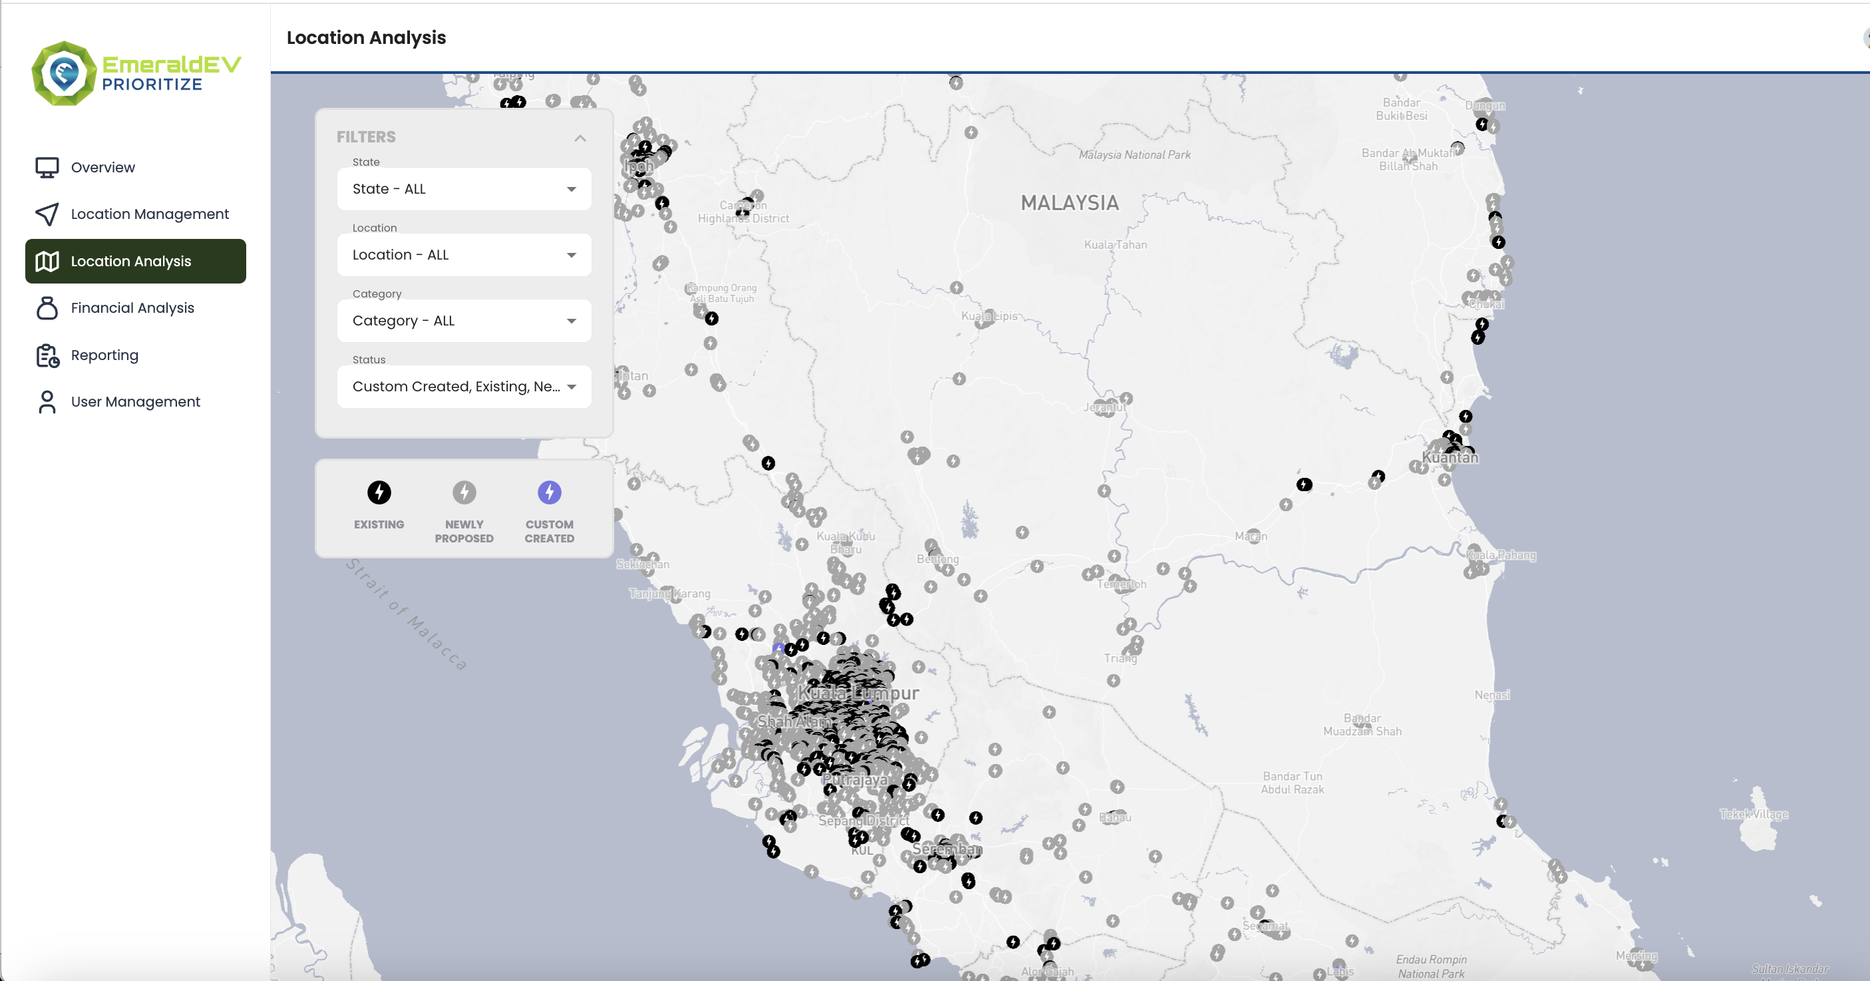Toggle Newly Proposed markers in legend
The image size is (1870, 981).
point(464,493)
